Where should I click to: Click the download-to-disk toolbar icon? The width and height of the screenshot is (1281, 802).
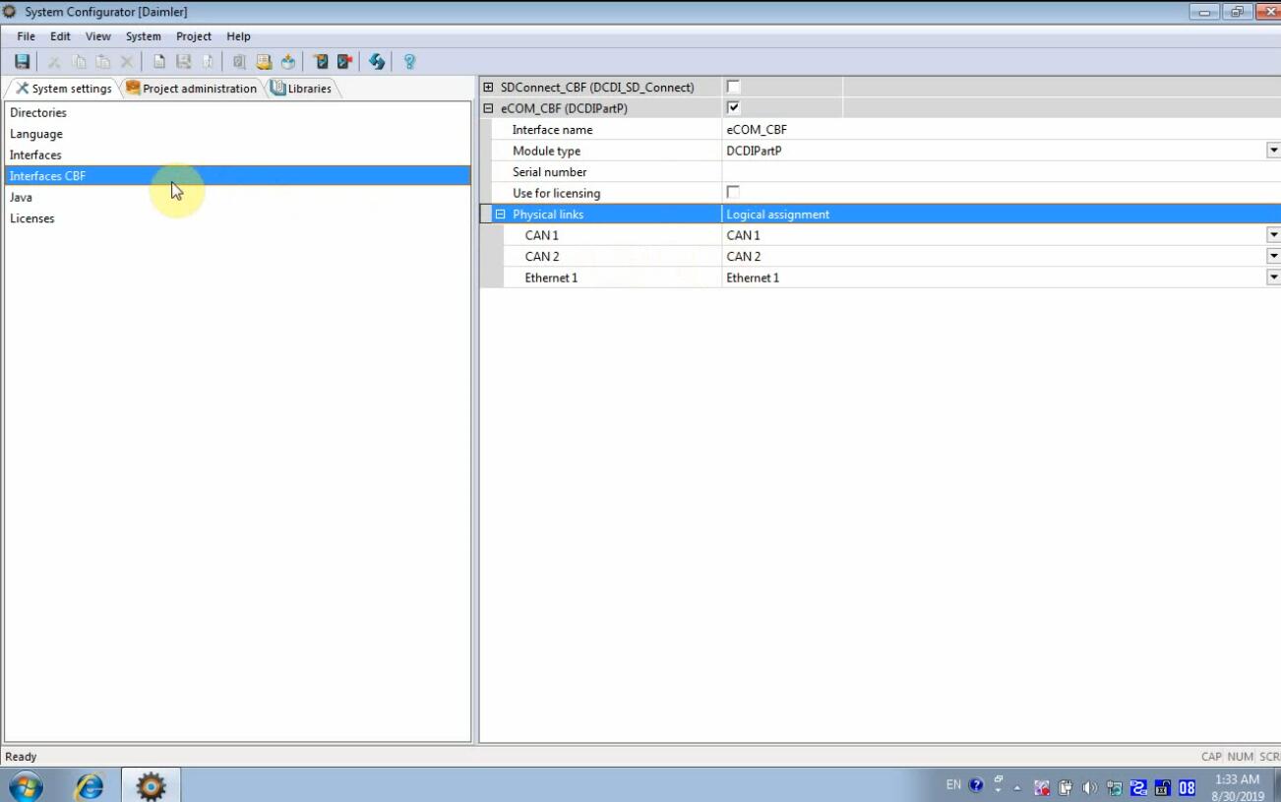[288, 62]
